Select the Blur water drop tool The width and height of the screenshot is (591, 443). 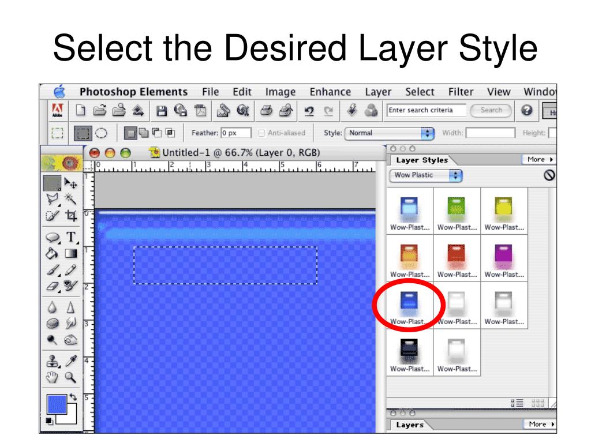click(x=52, y=307)
